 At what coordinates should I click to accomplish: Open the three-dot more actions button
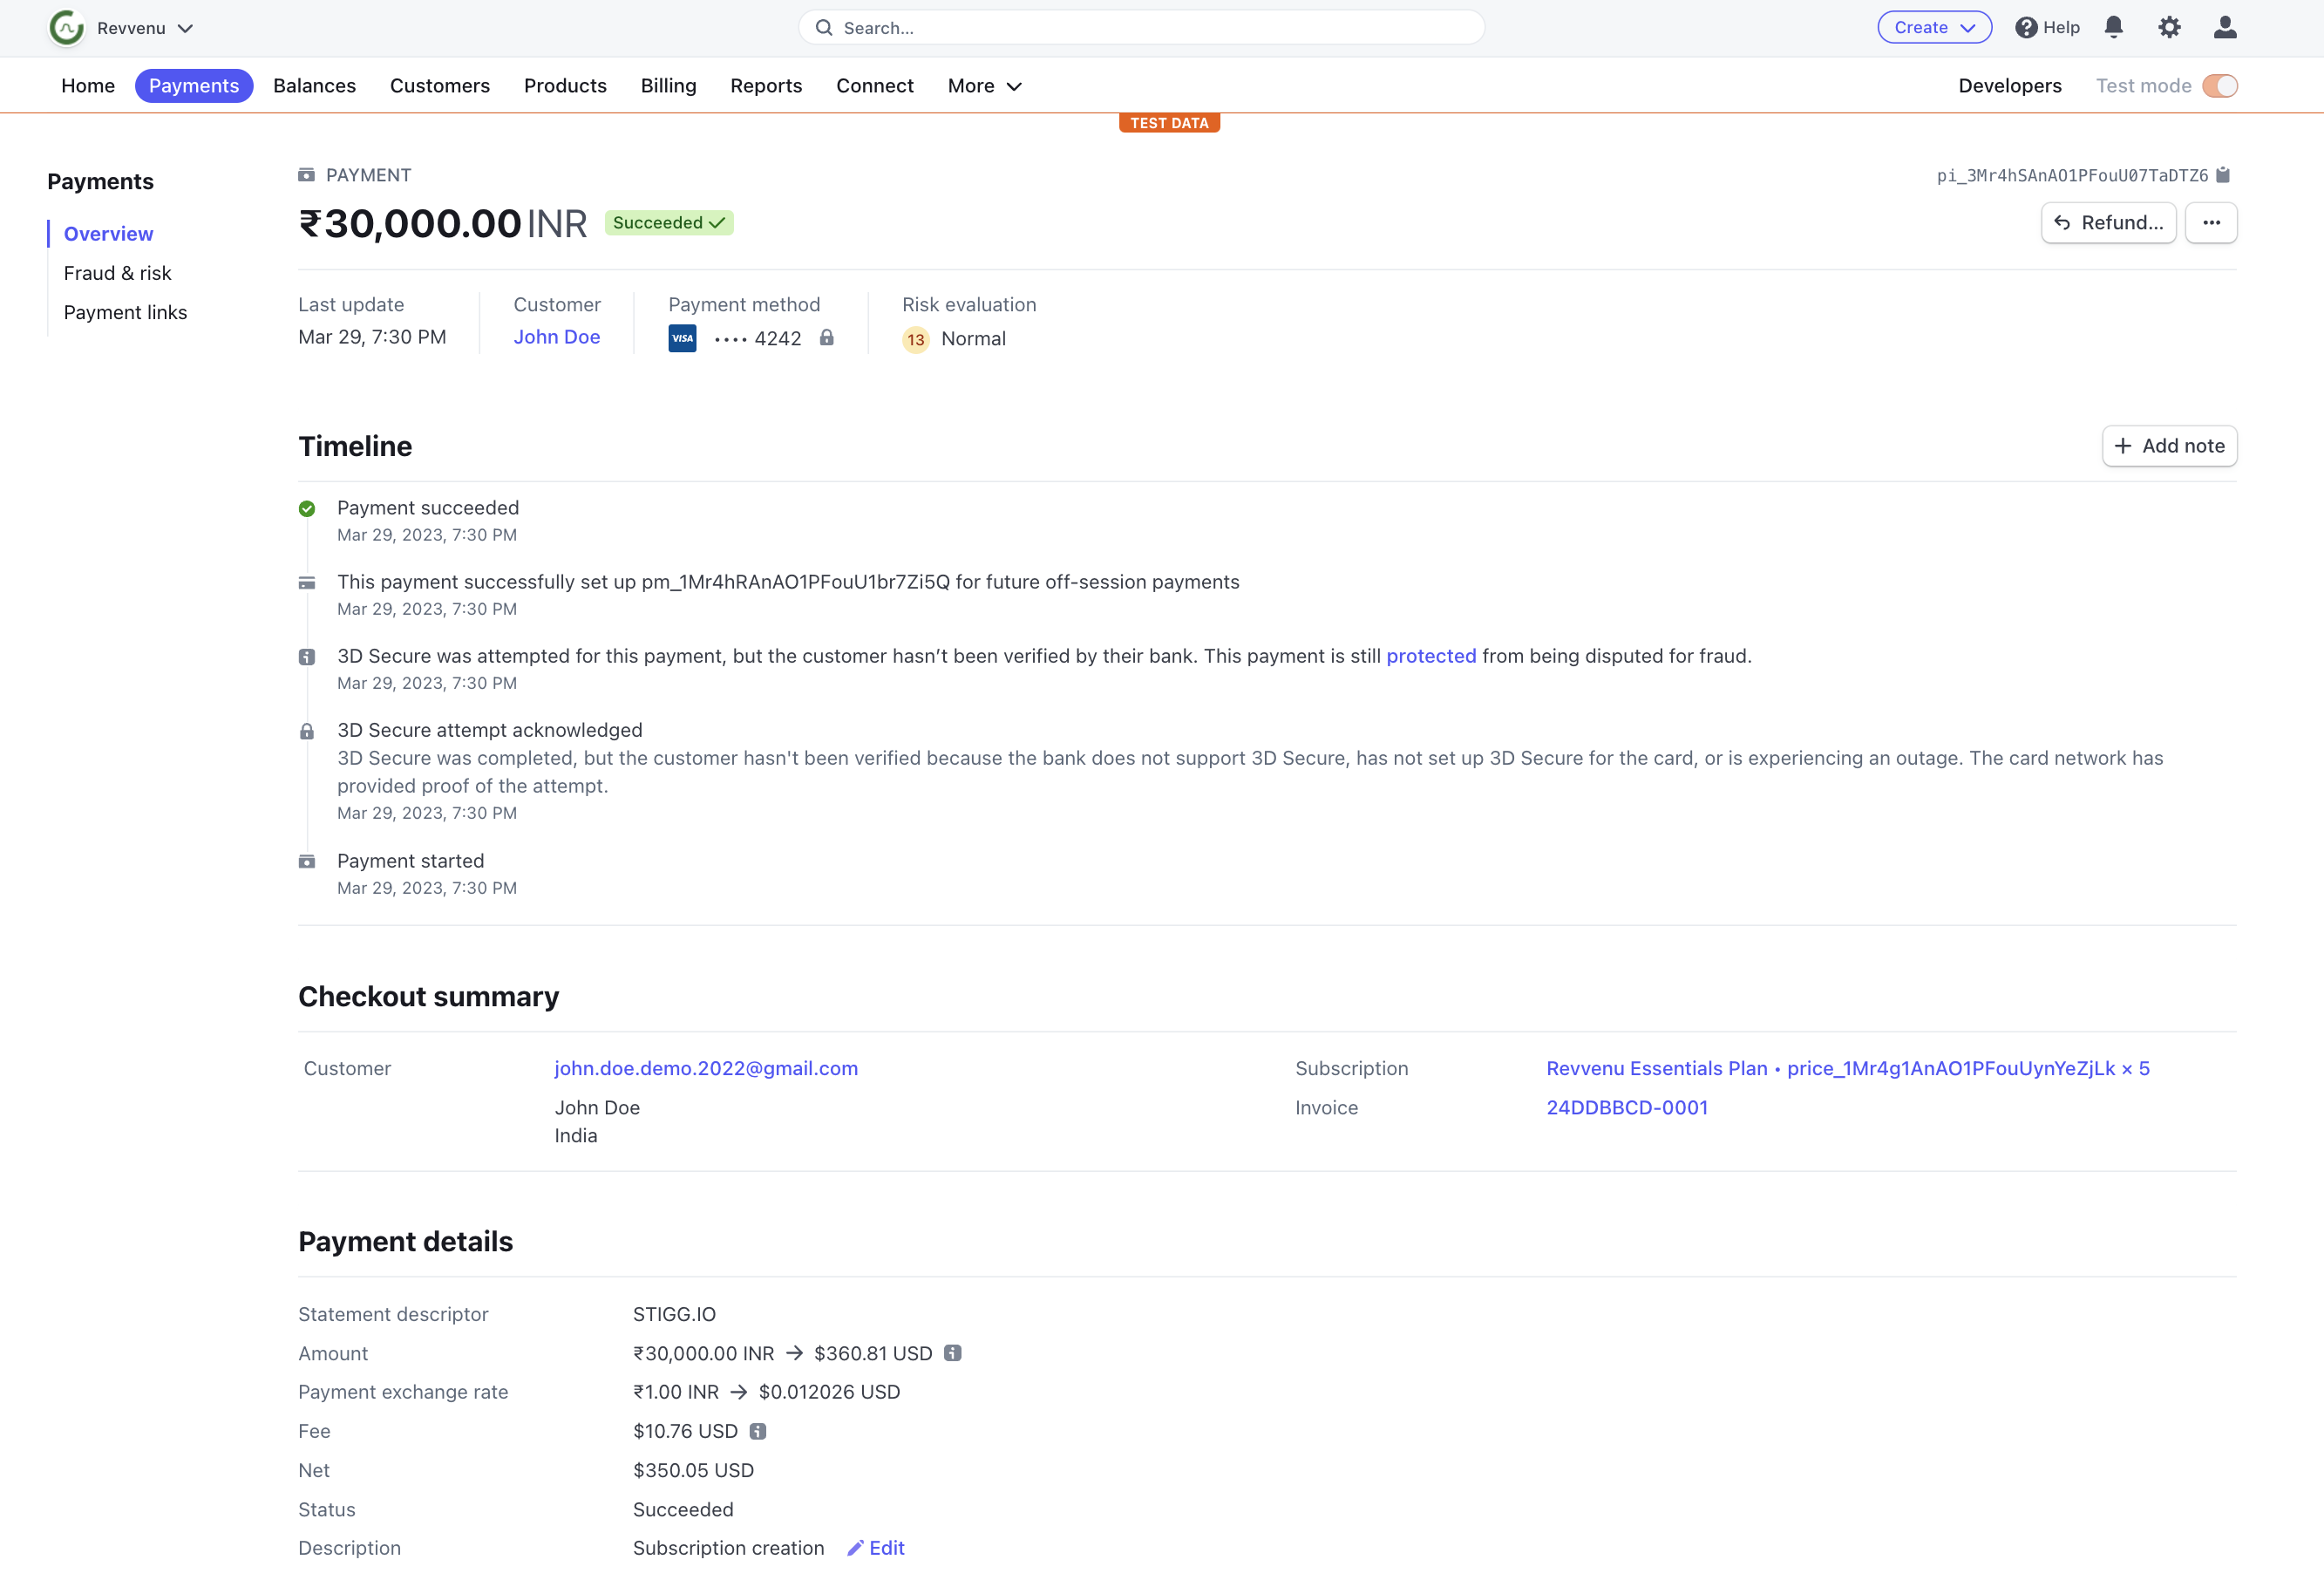point(2210,223)
